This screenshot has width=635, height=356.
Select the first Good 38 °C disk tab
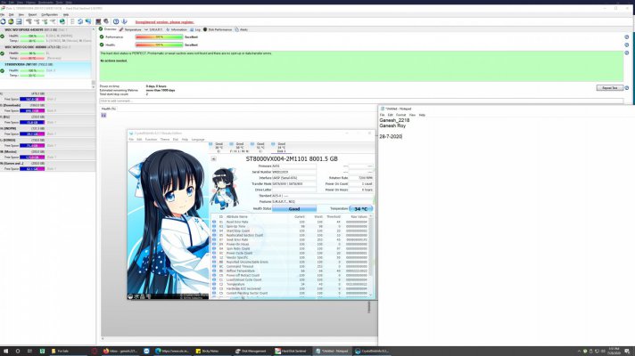pos(219,147)
